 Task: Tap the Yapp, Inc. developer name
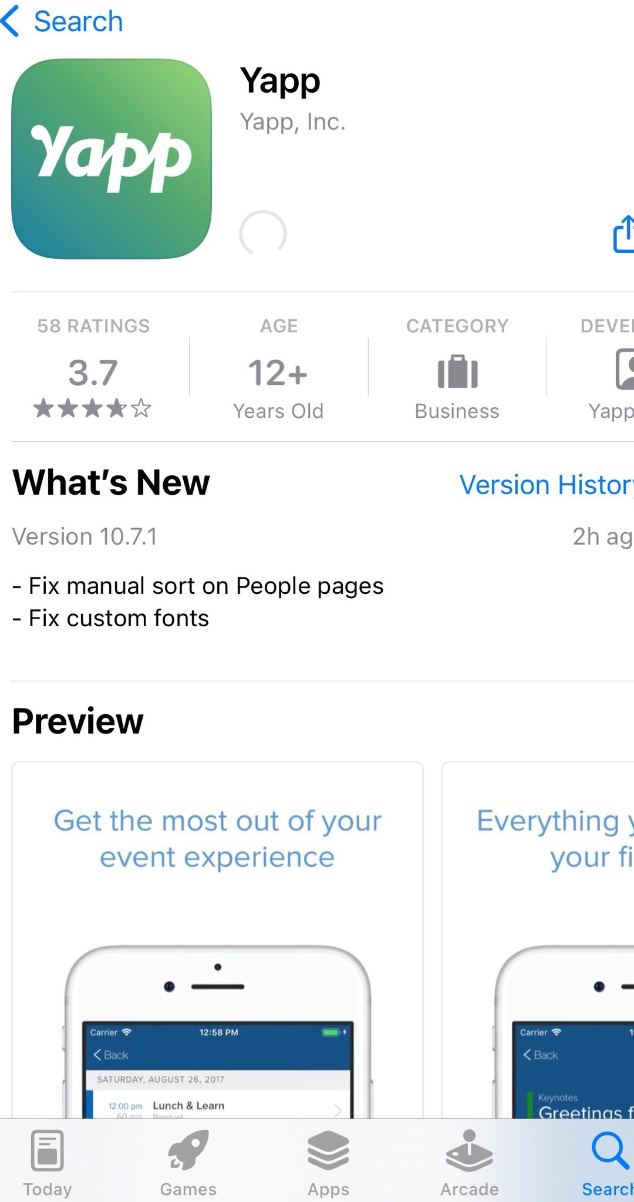pyautogui.click(x=293, y=121)
